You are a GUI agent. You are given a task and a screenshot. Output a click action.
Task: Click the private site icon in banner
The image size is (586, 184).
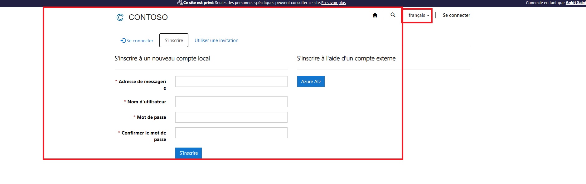coord(180,3)
